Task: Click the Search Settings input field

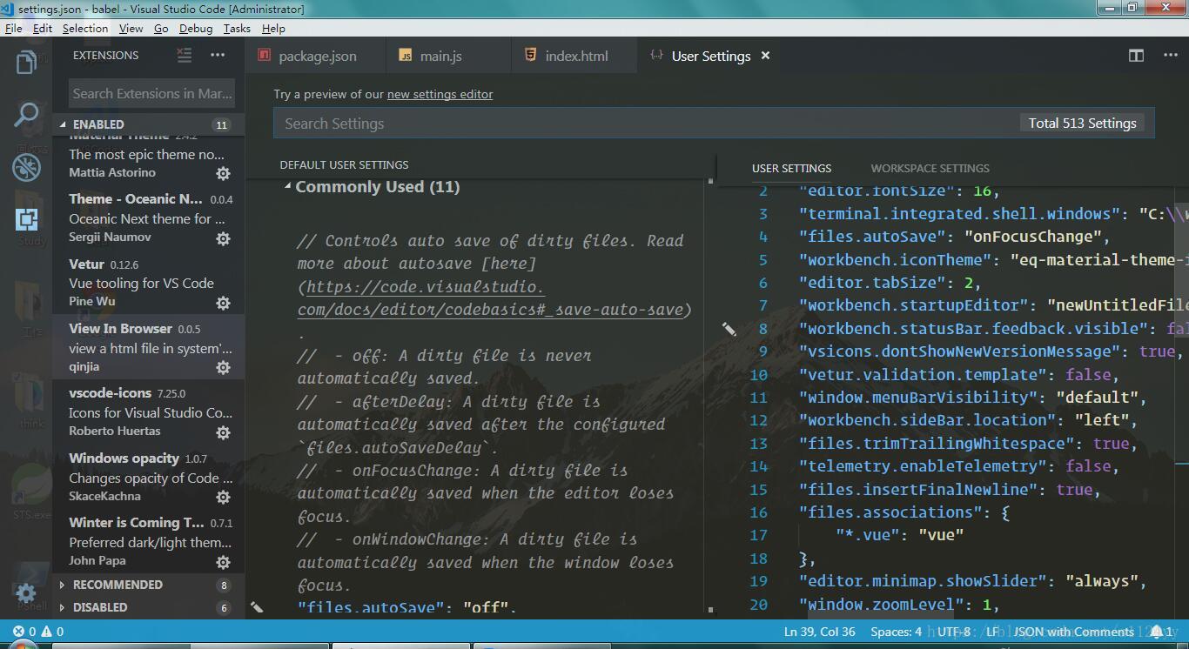Action: 644,124
